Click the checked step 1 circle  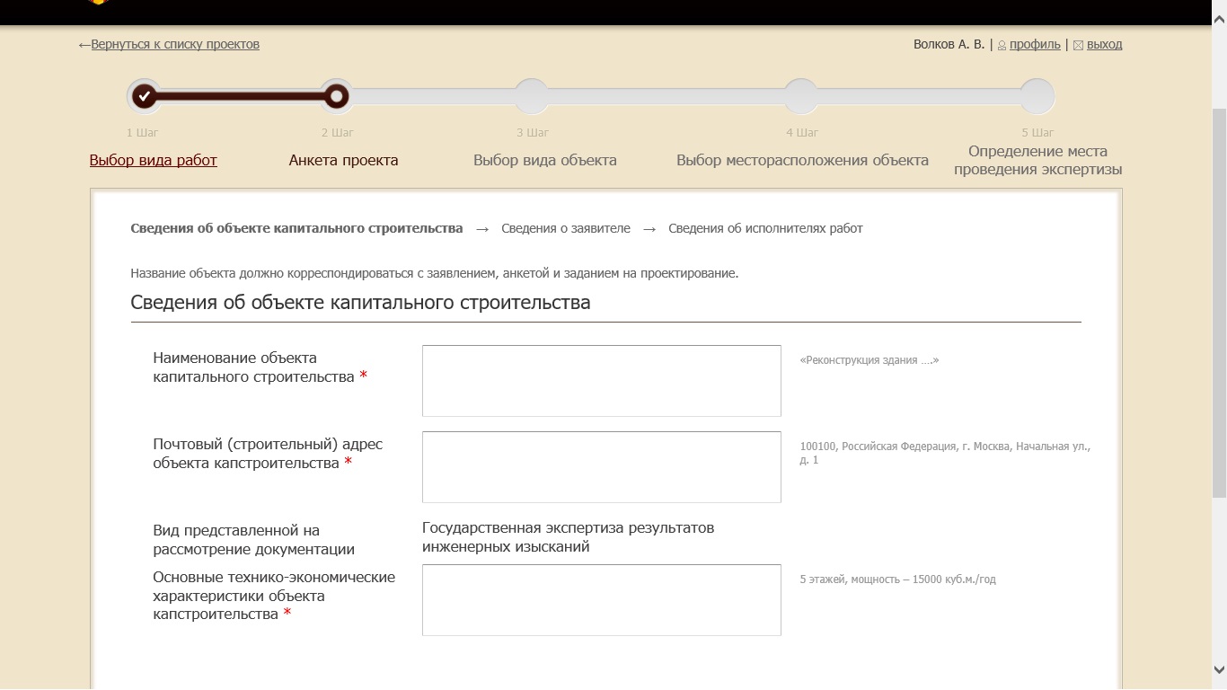[144, 96]
